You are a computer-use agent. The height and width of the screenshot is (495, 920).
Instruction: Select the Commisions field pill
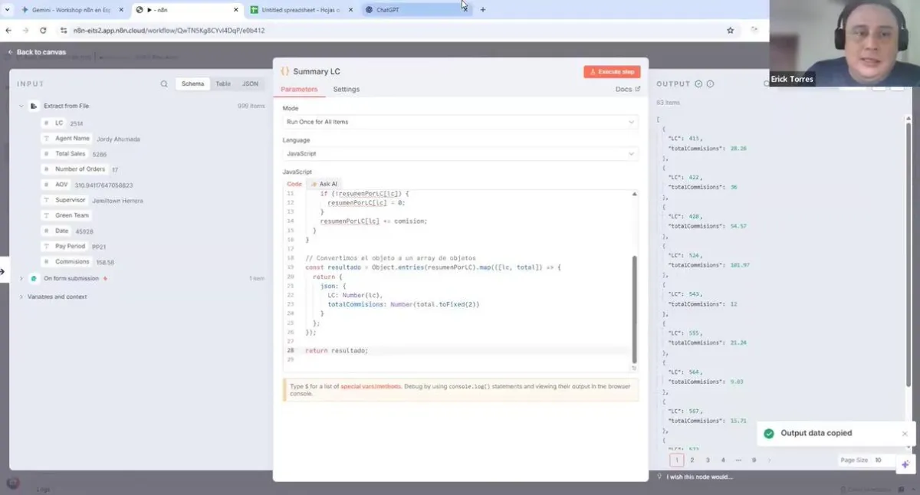[67, 261]
